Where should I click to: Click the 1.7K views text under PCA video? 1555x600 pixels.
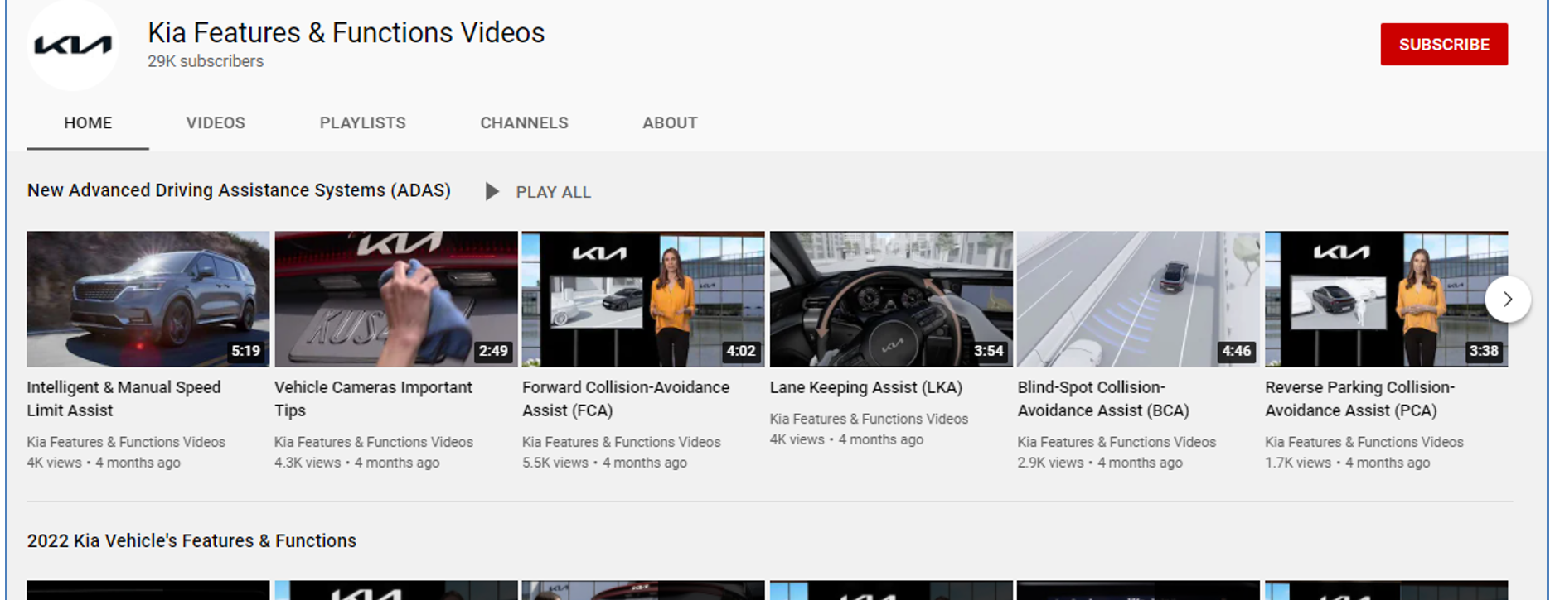point(1298,463)
